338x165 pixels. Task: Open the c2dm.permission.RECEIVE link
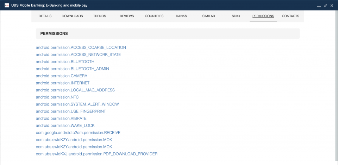(78, 133)
